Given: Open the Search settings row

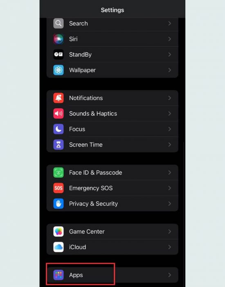Looking at the screenshot, I should point(112,23).
